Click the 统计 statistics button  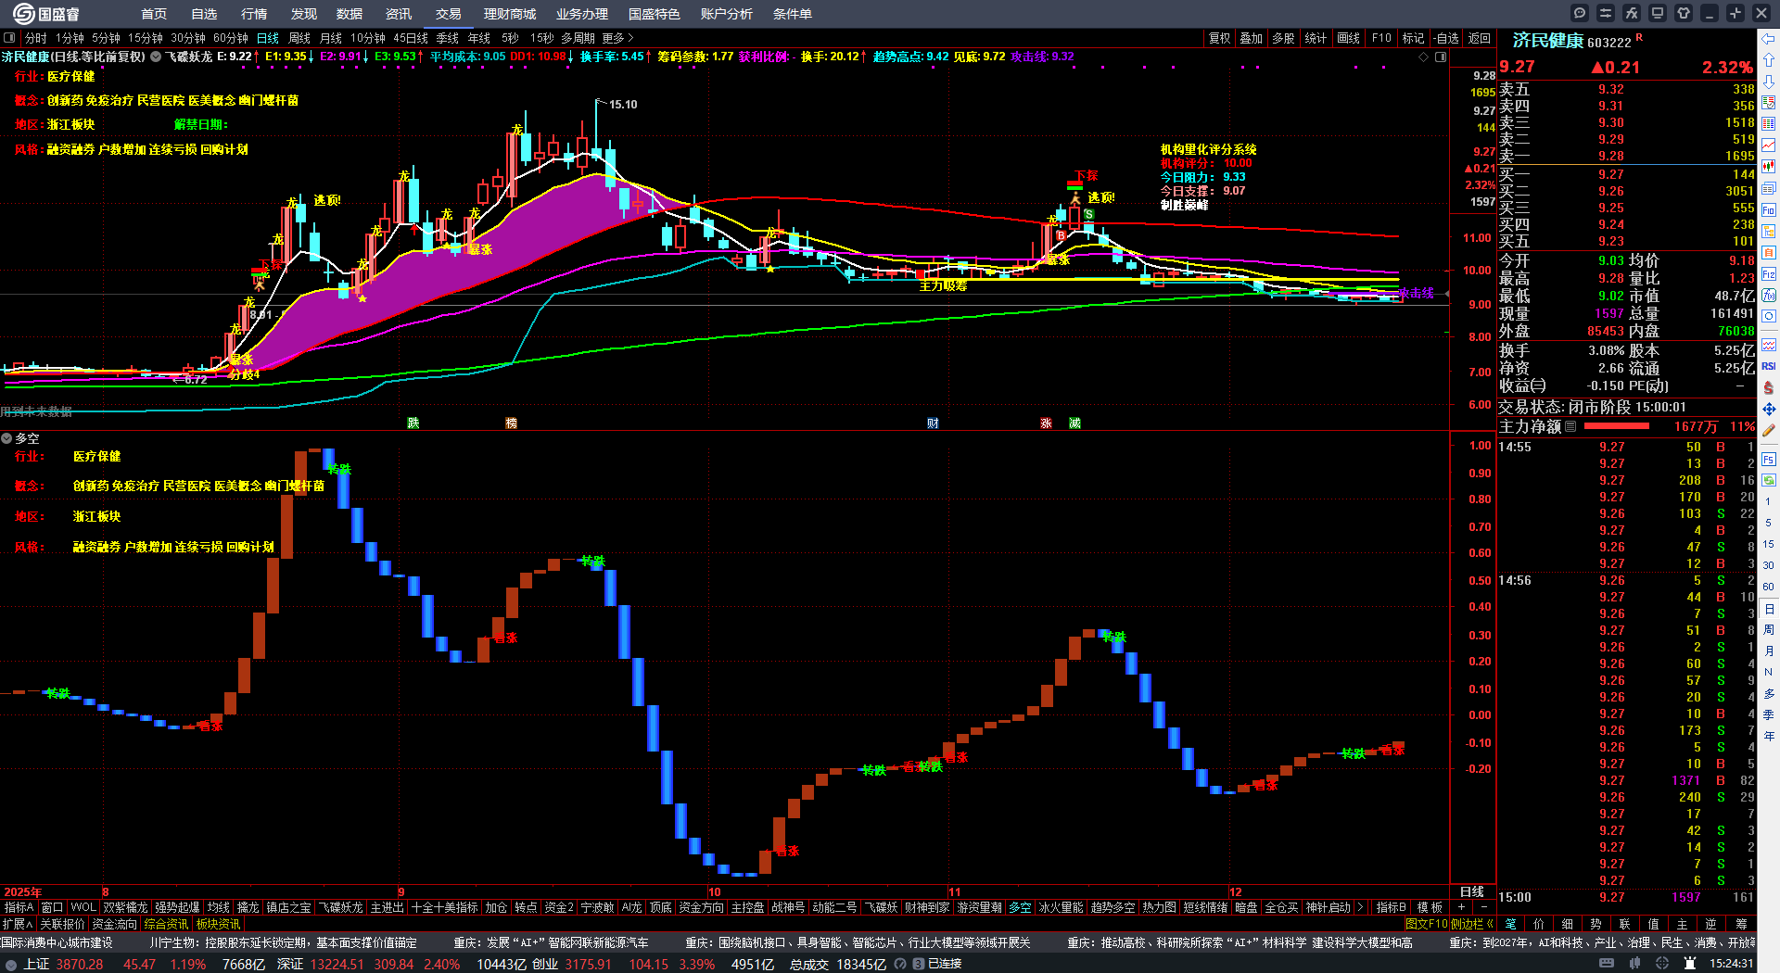pyautogui.click(x=1316, y=38)
